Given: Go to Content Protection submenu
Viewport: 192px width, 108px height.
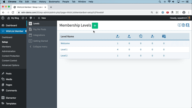Looking at the screenshot, I should coord(11,56).
